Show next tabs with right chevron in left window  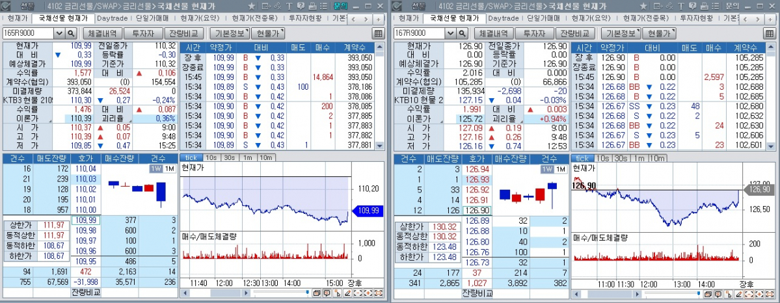point(366,19)
